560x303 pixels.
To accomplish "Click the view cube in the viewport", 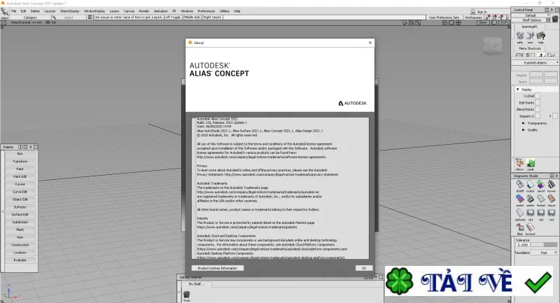I will [493, 45].
